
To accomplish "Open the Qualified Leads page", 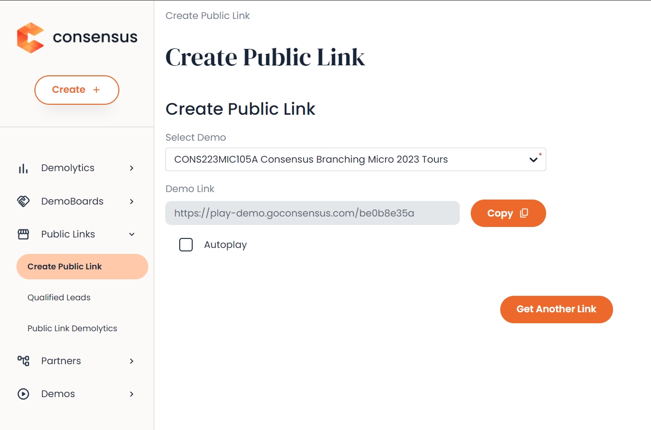I will [x=59, y=297].
